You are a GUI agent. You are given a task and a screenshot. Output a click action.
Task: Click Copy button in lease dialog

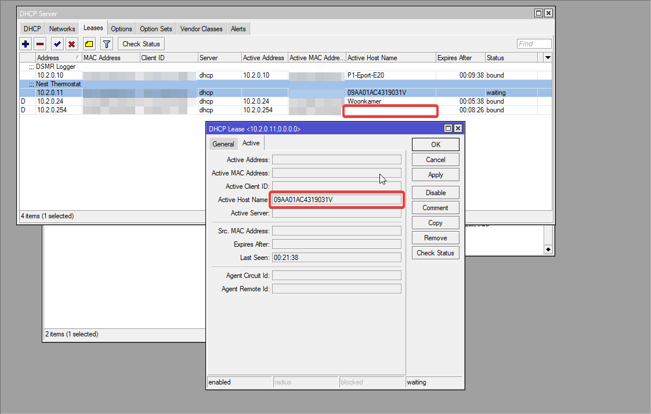(x=436, y=223)
